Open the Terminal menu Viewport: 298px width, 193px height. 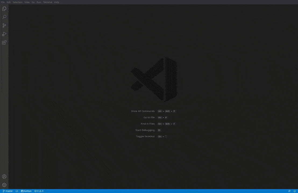click(48, 2)
